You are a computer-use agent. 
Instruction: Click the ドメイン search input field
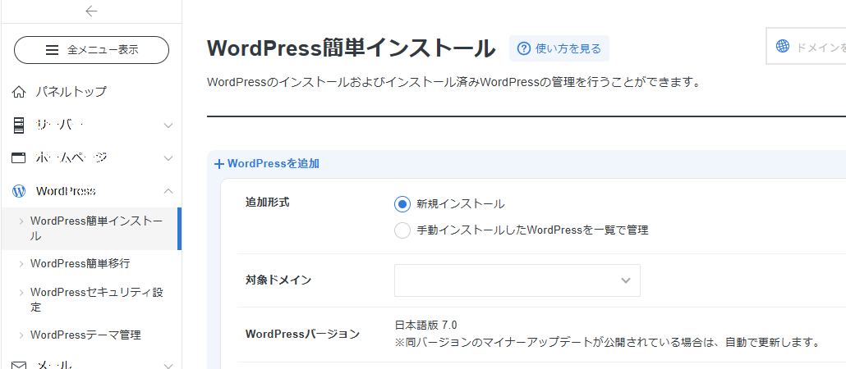coord(806,47)
